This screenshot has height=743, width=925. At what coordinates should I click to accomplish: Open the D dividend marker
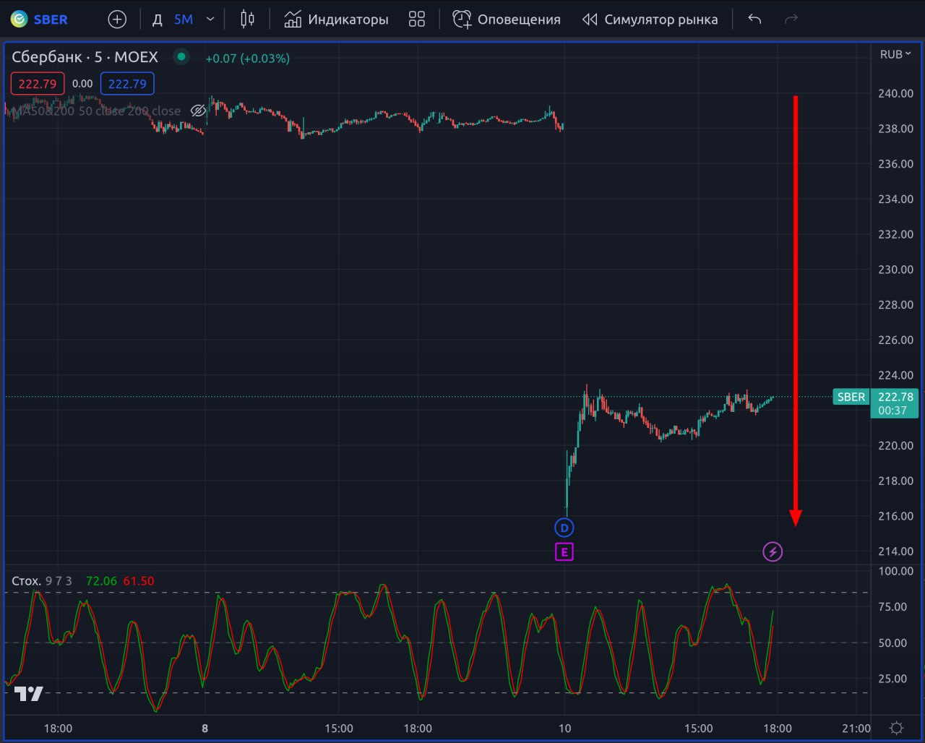point(564,528)
